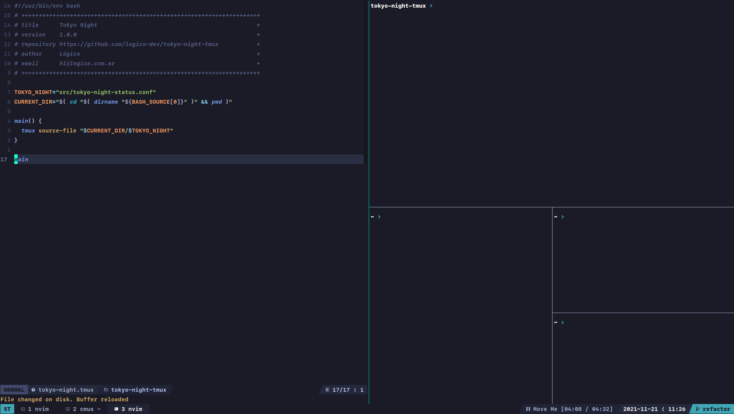The image size is (734, 414).
Task: Click the ST session badge
Action: click(7, 409)
